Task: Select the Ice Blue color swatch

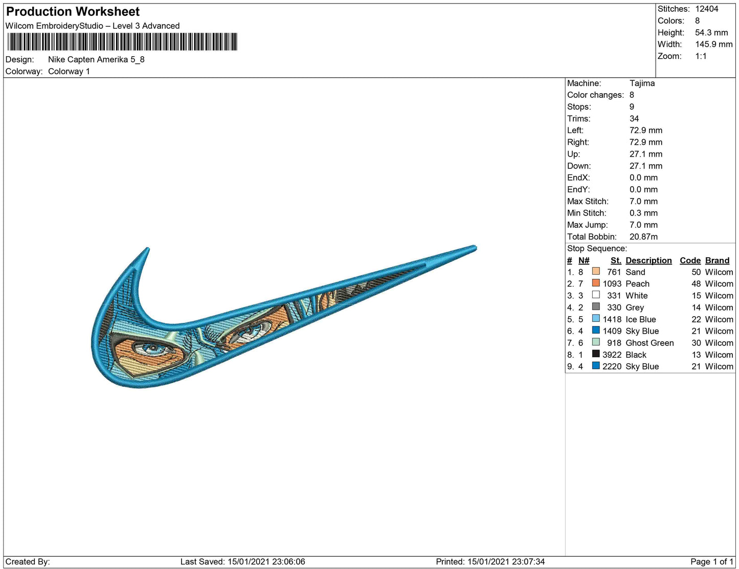Action: [x=596, y=318]
